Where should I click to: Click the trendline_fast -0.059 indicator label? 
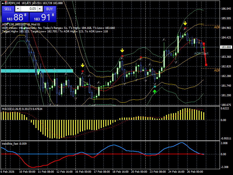pyautogui.click(x=14, y=143)
